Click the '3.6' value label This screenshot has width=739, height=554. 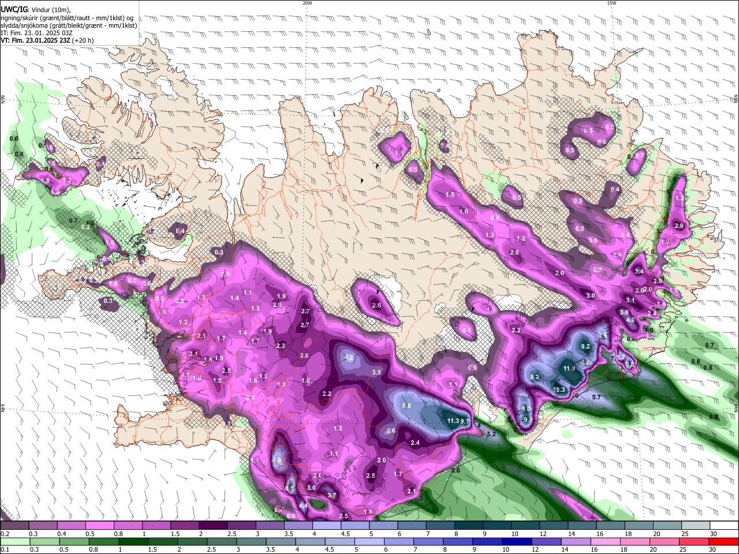click(391, 431)
